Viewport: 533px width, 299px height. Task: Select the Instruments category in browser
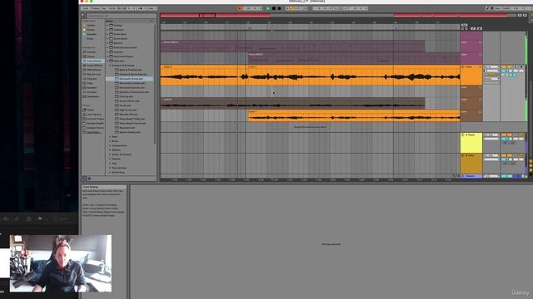point(94,61)
